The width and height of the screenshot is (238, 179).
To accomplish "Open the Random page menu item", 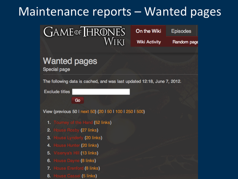I will pos(185,42).
